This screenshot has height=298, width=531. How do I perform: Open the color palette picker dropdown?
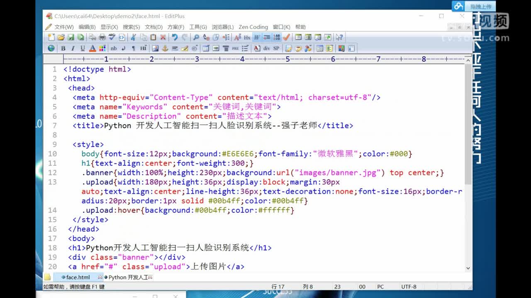[x=102, y=48]
